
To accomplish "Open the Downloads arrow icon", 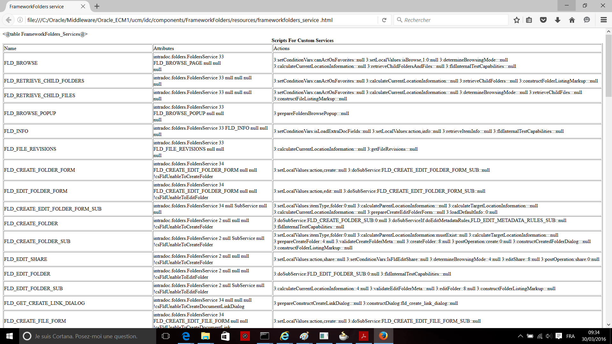I will pyautogui.click(x=557, y=20).
